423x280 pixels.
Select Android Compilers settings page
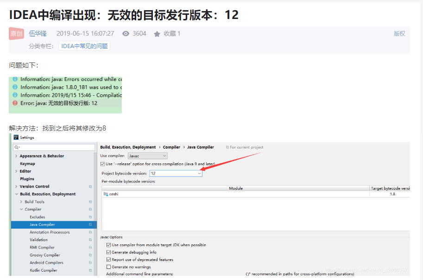(x=46, y=262)
